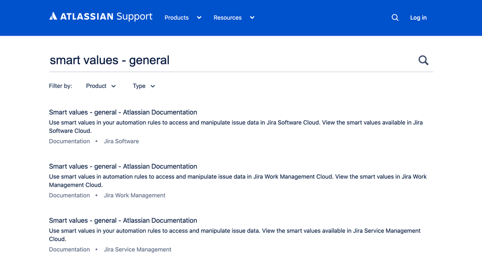
Task: Click Documentation label beside Jira Service Management
Action: point(69,250)
